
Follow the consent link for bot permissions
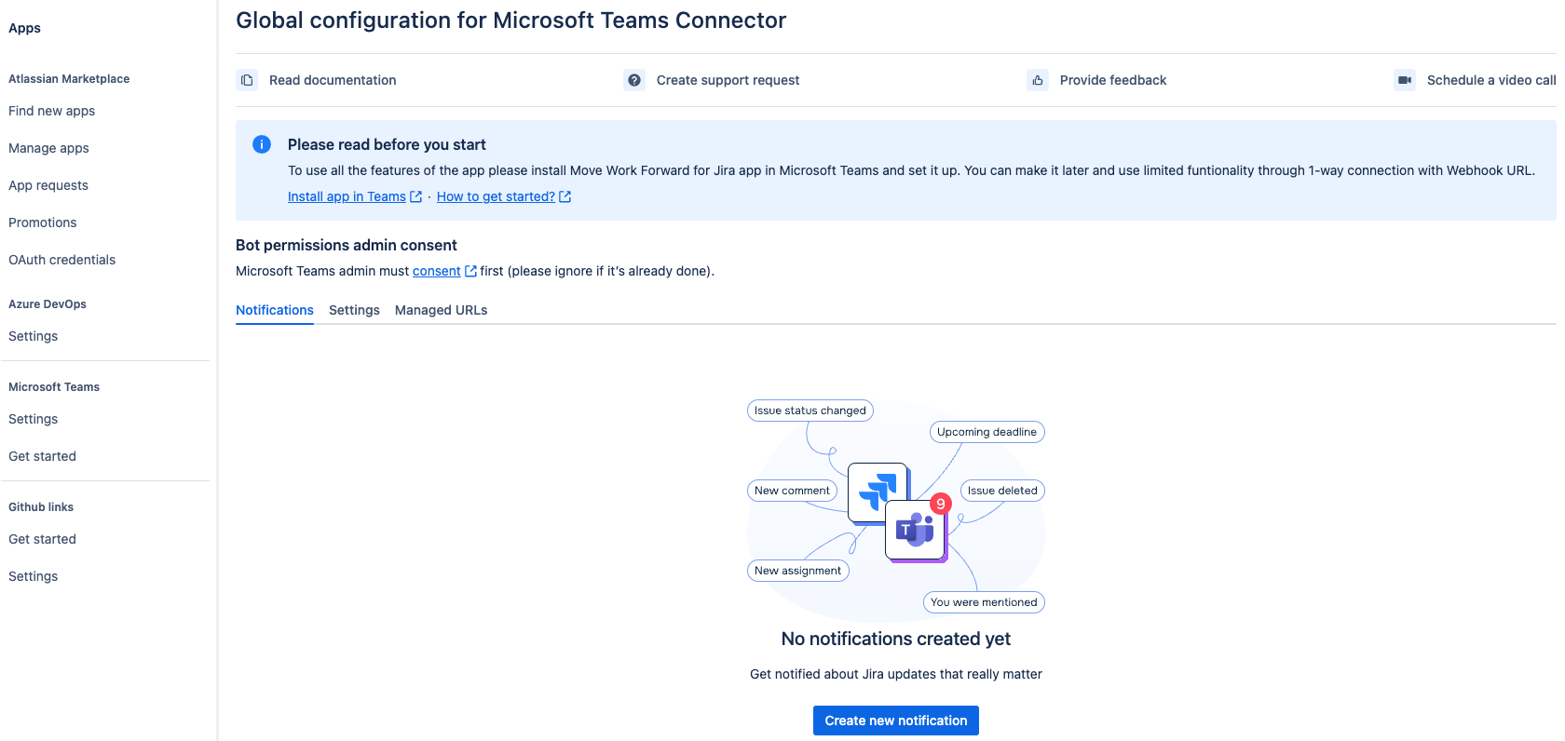(x=436, y=271)
